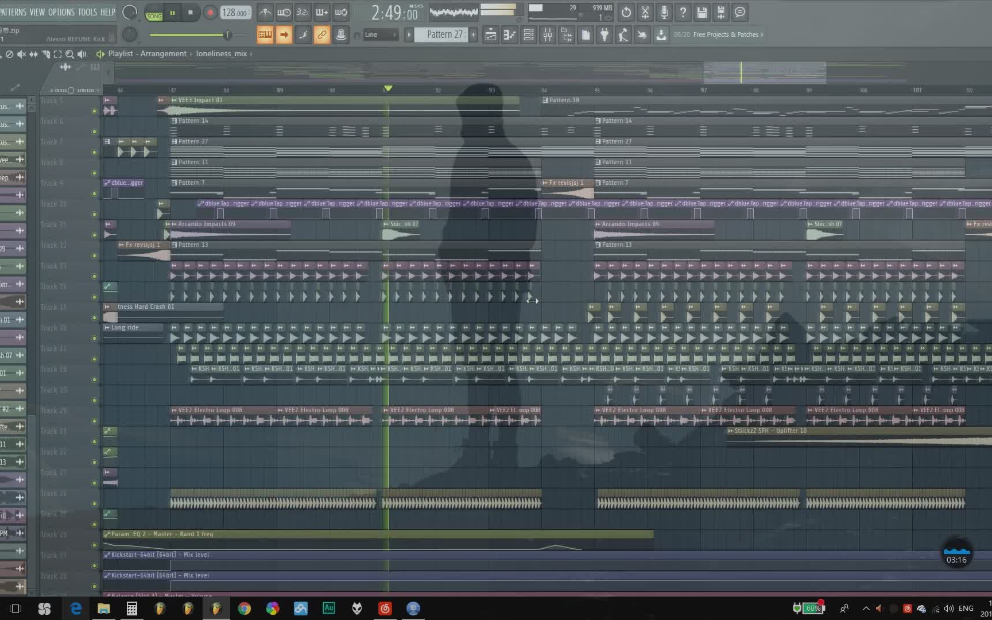This screenshot has height=620, width=992.
Task: Open the project picker copy icon
Action: tap(586, 35)
